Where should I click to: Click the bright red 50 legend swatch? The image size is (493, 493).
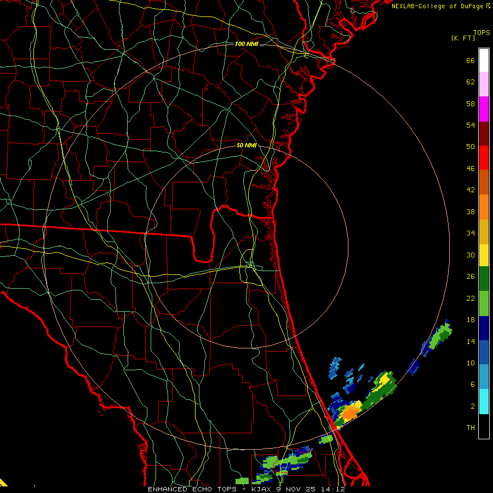tap(484, 158)
